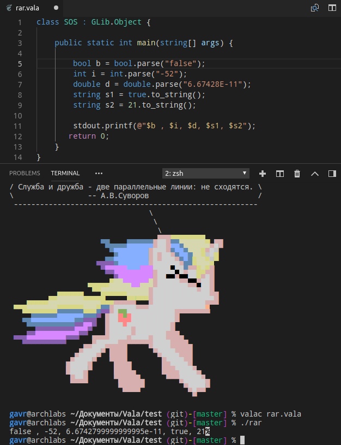341x445 pixels.
Task: Open the search/preview icon in the editor title bar
Action: click(x=315, y=8)
